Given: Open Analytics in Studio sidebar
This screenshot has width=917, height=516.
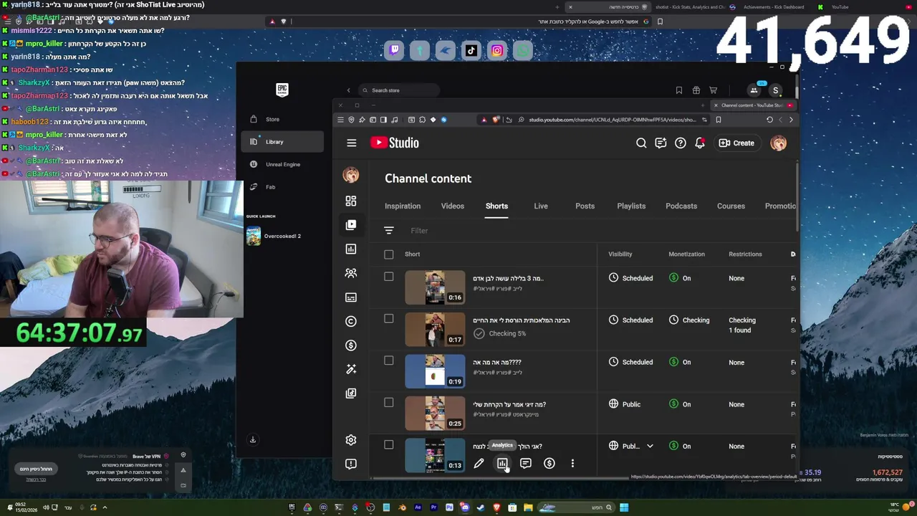Looking at the screenshot, I should [351, 249].
